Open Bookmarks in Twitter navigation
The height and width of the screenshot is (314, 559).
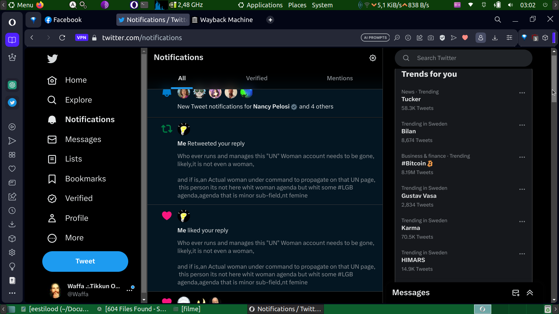[77, 179]
